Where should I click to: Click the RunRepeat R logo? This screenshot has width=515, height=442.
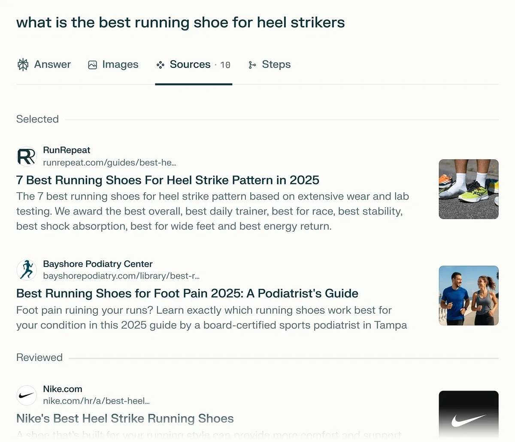pos(26,157)
